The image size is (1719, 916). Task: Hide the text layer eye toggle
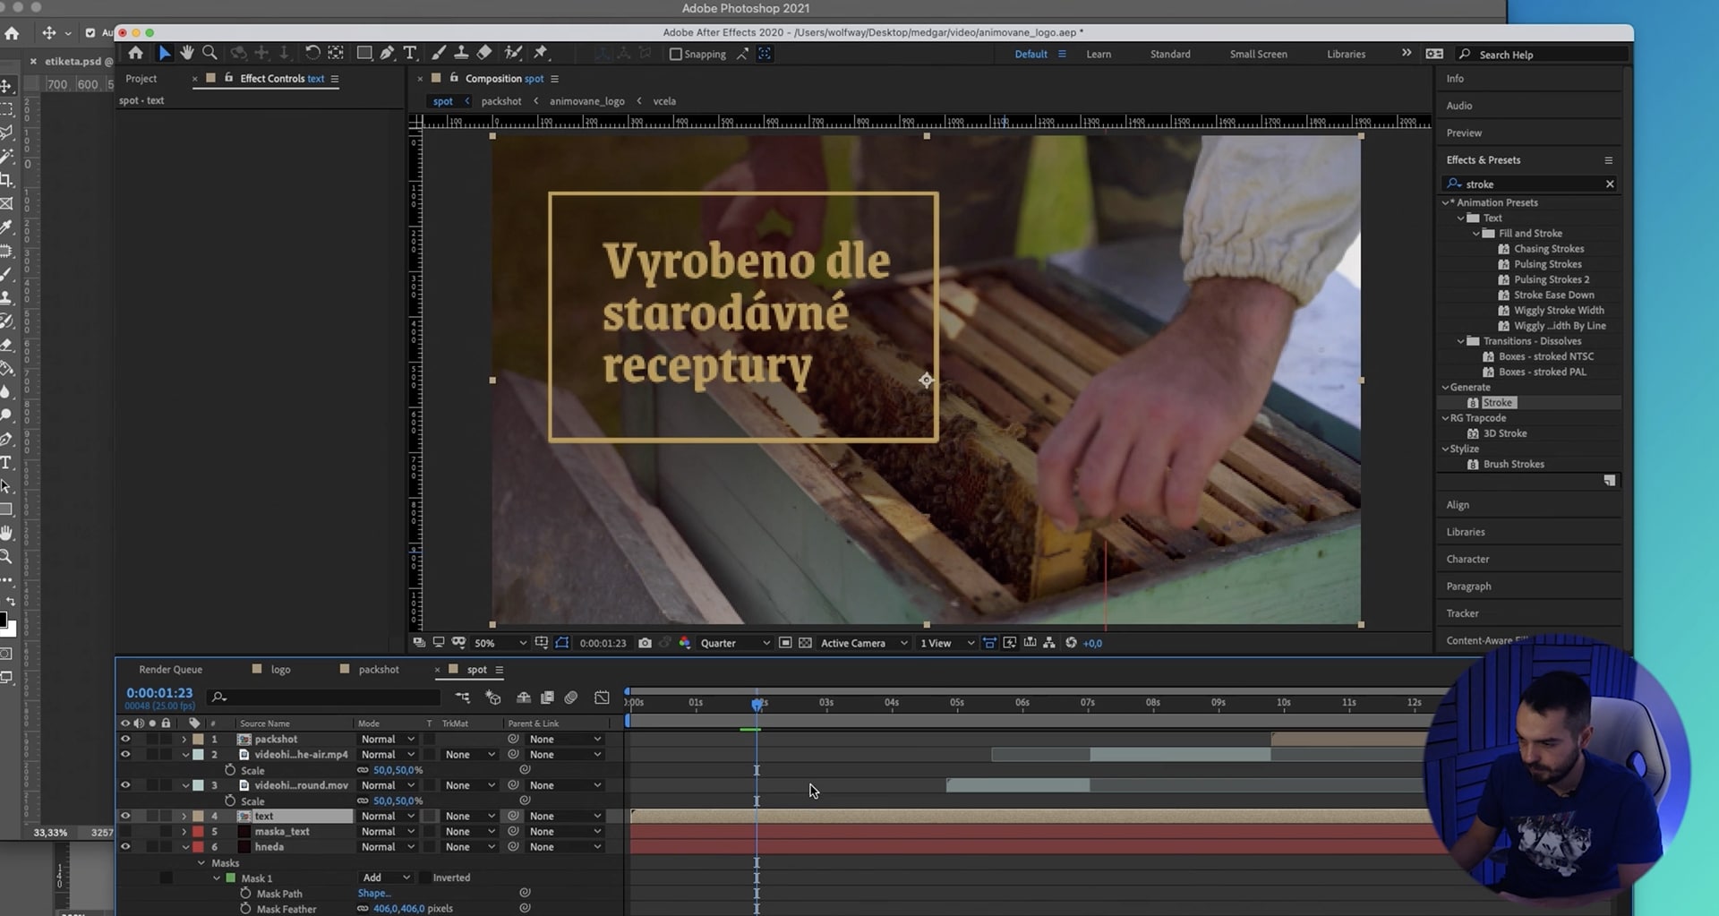point(125,816)
